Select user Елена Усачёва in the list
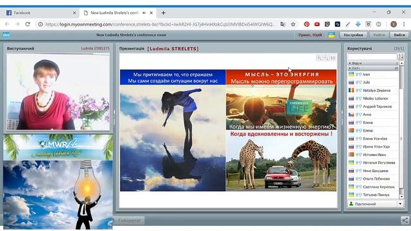Viewport: 411px width, 231px height. click(x=373, y=139)
